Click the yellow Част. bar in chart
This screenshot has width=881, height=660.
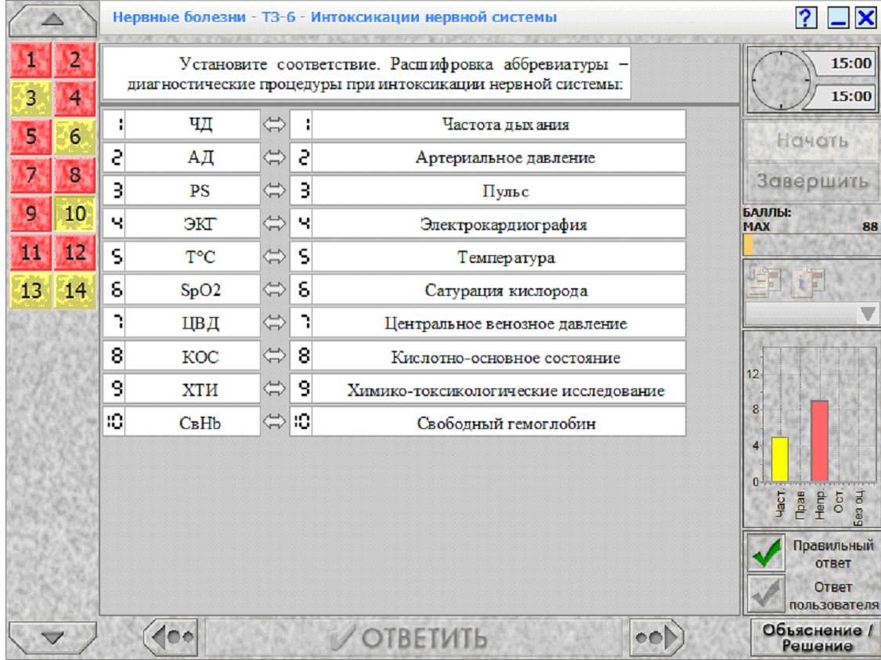coord(780,460)
